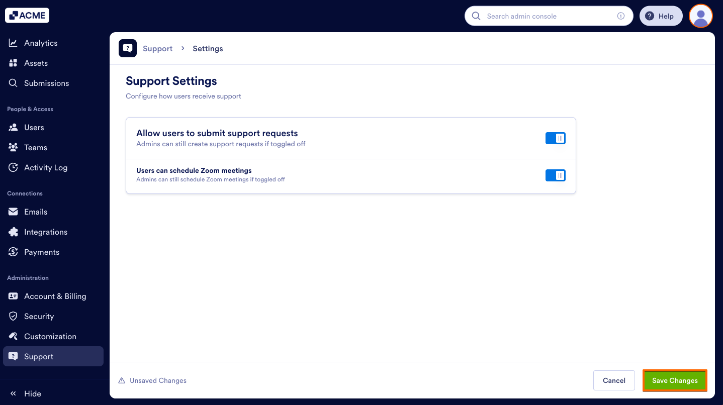Click 'Admins can still create support requests' text
723x405 pixels.
tap(221, 144)
